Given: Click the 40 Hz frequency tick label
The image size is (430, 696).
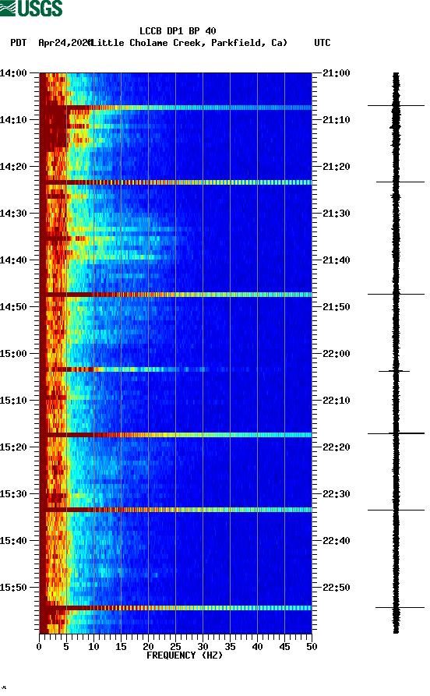Looking at the screenshot, I should 257,647.
